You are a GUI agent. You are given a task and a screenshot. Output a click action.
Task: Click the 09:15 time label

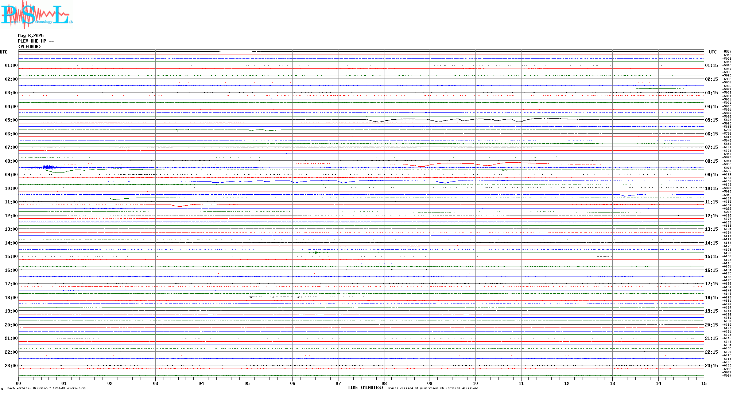711,175
